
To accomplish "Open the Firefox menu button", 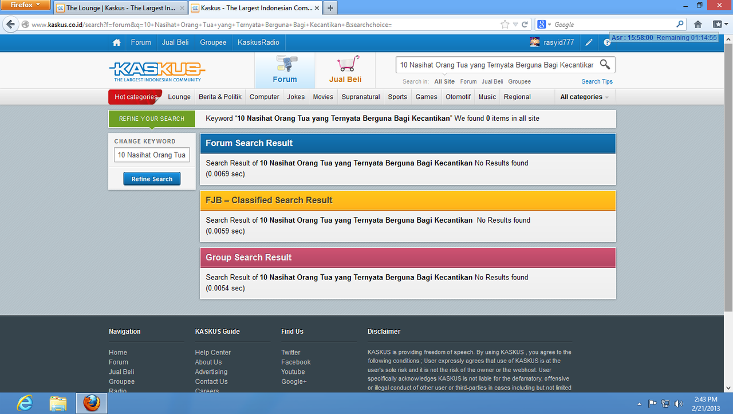I will point(25,5).
